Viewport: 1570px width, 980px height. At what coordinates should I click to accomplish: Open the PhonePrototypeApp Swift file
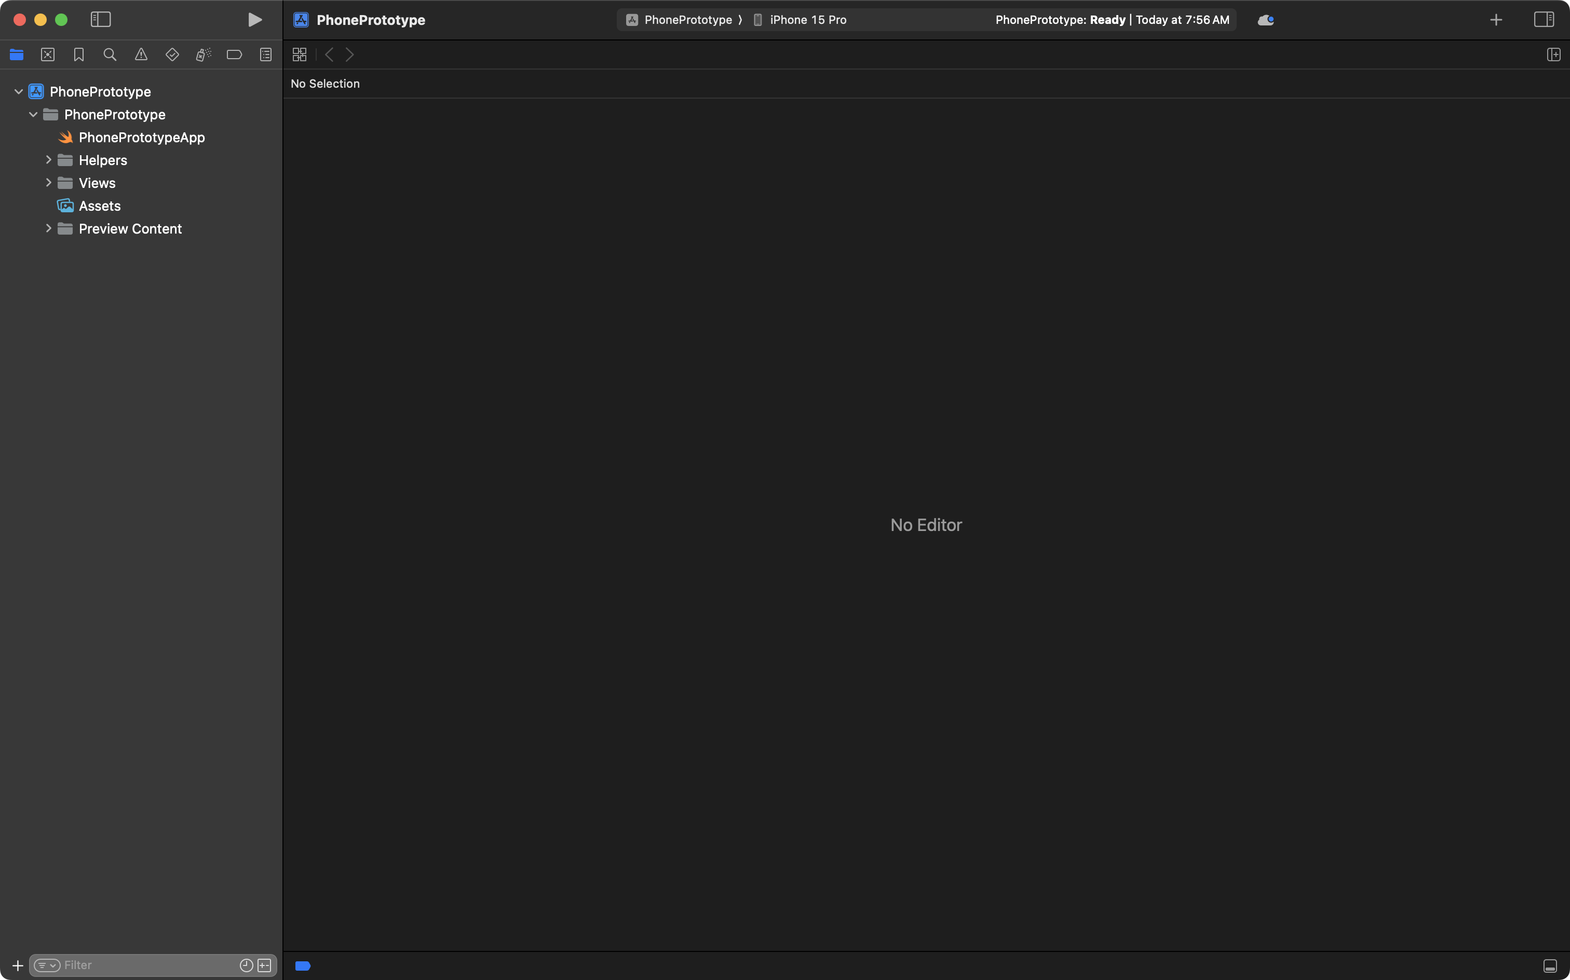(x=141, y=138)
